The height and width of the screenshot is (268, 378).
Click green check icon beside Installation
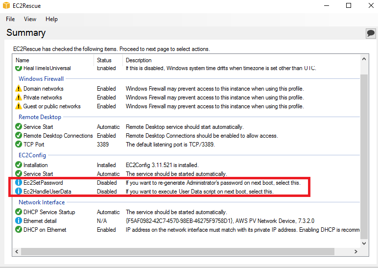tap(18, 165)
